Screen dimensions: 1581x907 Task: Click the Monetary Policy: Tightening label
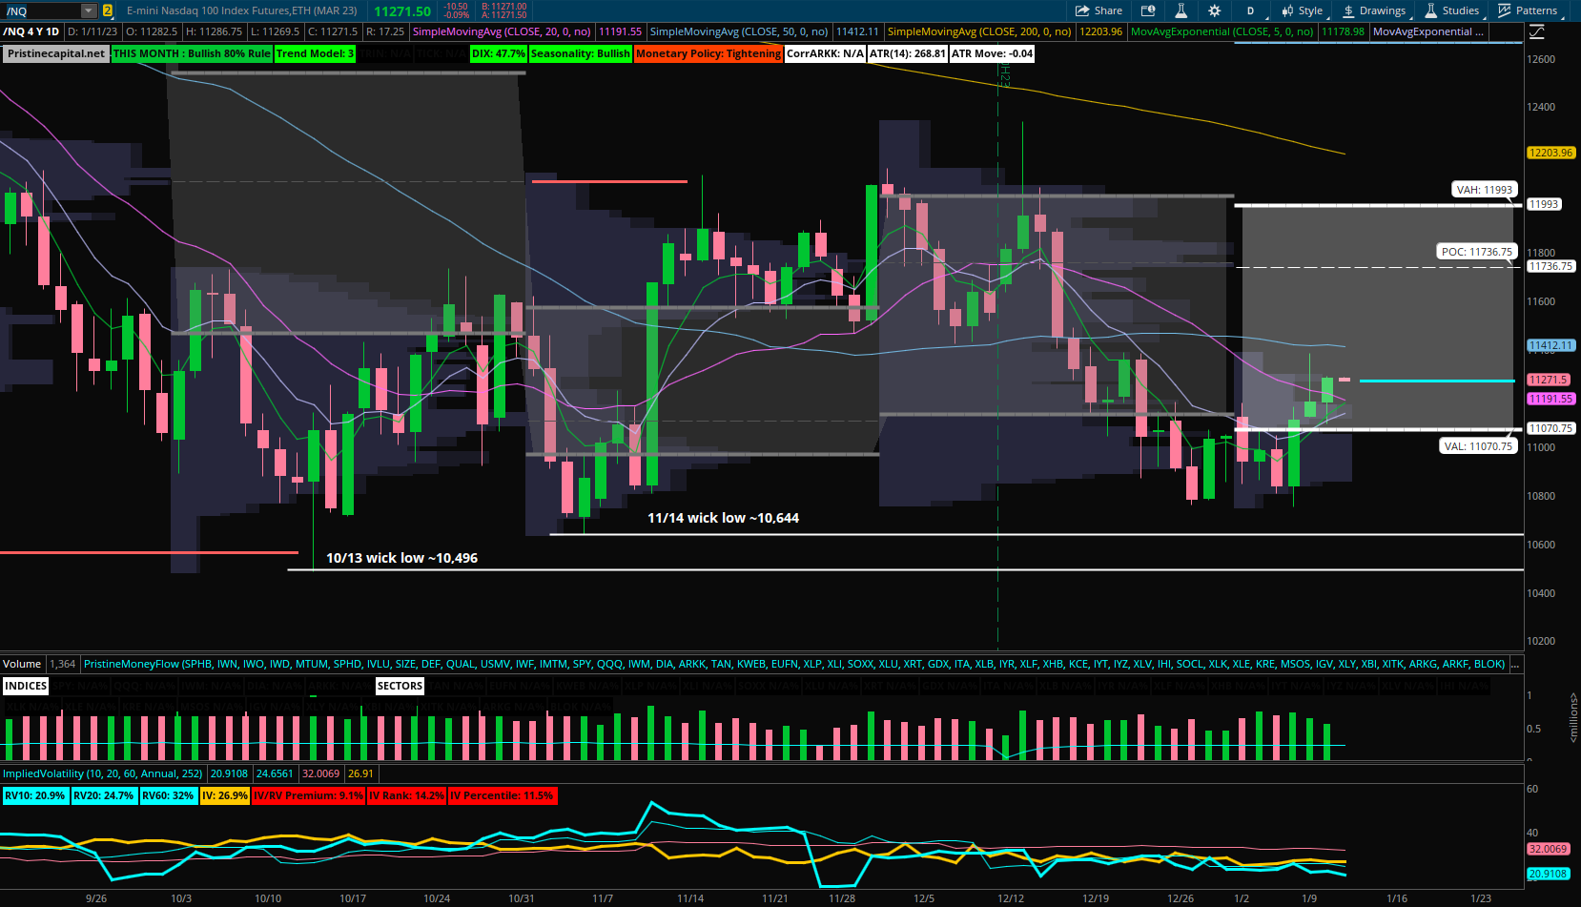[708, 53]
